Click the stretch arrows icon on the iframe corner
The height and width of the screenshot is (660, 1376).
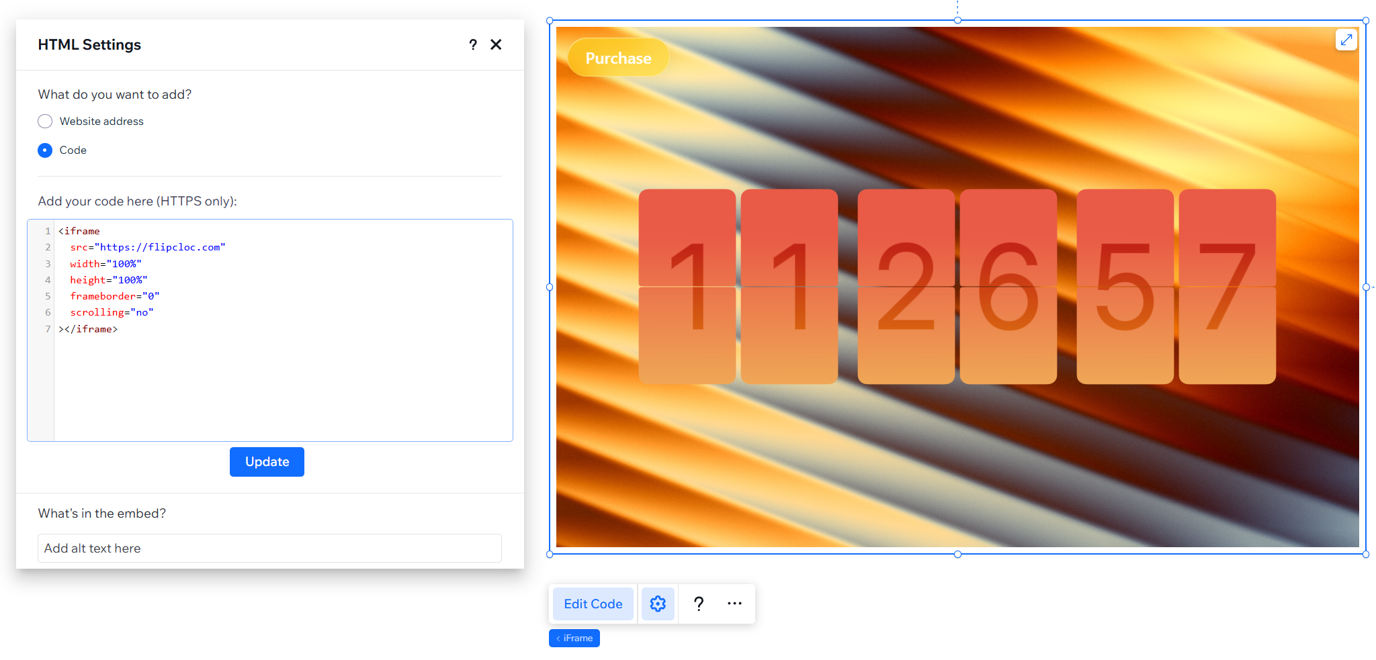[x=1346, y=40]
